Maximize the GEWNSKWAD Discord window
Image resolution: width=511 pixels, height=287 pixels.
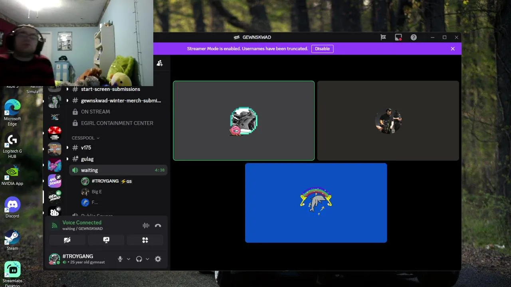(444, 37)
